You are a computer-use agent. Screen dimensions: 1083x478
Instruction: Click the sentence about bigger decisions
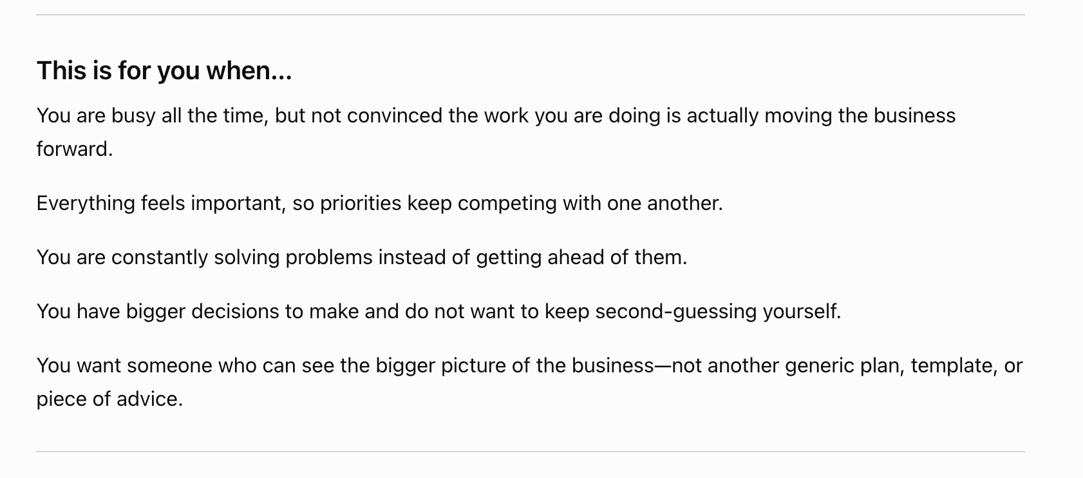[x=438, y=311]
